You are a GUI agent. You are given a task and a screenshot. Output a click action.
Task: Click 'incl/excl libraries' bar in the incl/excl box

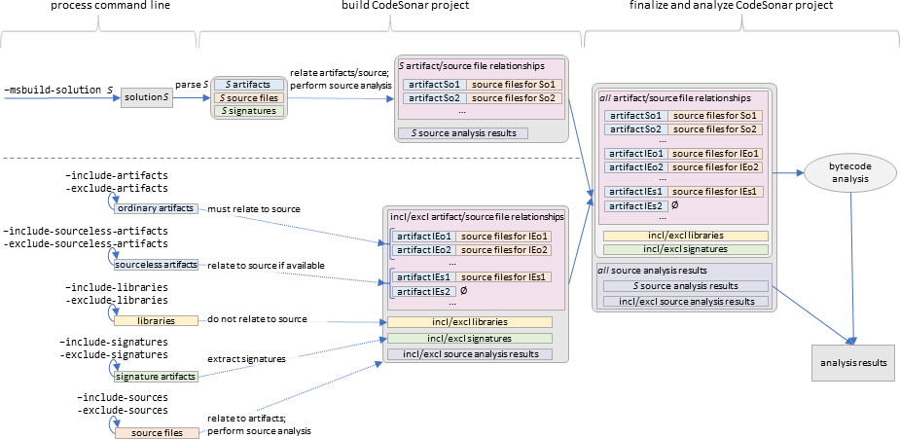coord(470,322)
